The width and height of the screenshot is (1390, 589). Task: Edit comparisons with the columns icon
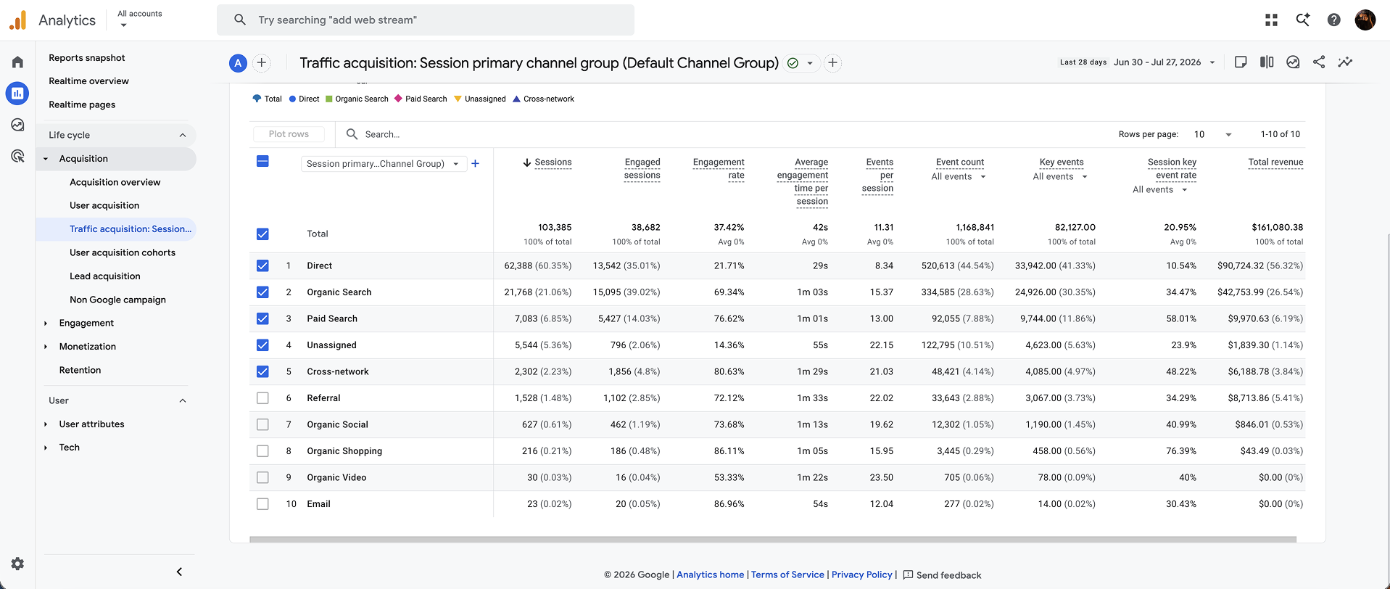click(1267, 62)
